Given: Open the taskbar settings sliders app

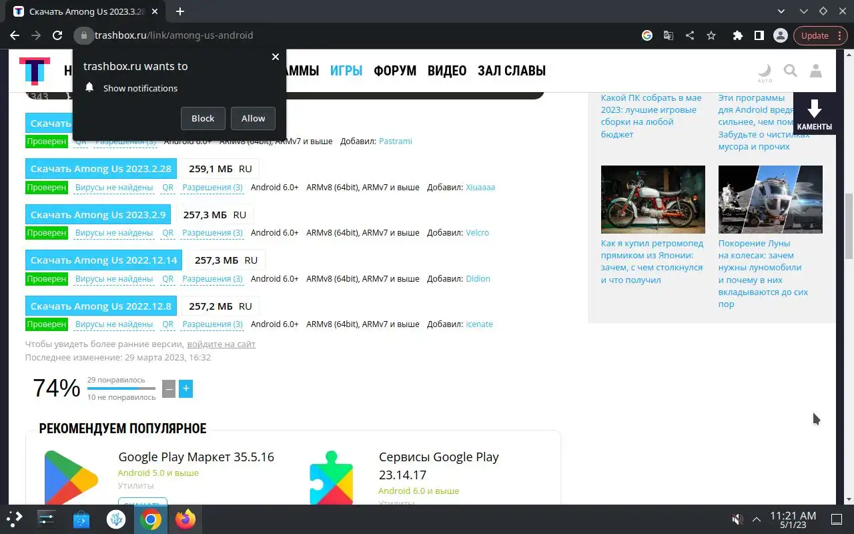Looking at the screenshot, I should [47, 519].
